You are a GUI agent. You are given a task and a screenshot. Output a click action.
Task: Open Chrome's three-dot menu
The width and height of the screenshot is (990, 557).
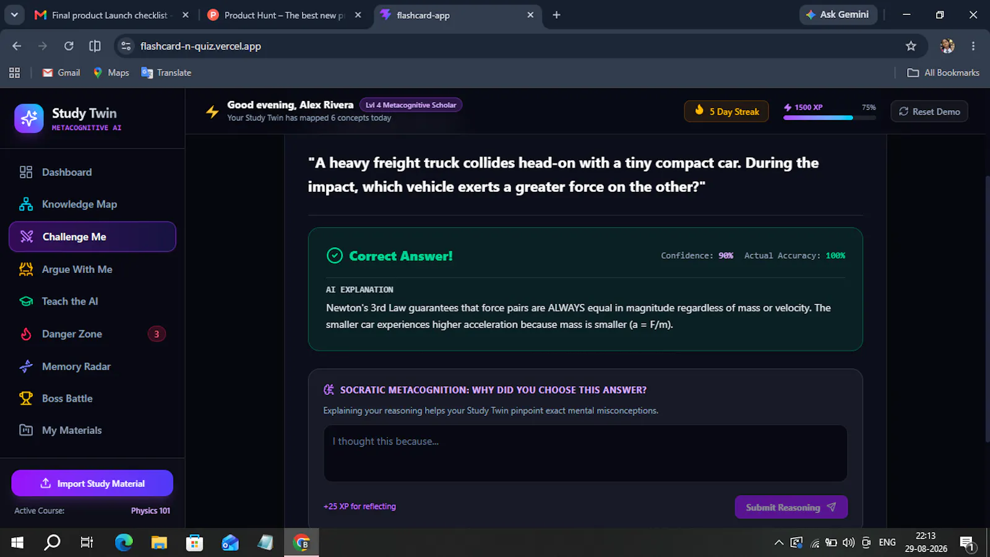click(x=973, y=46)
